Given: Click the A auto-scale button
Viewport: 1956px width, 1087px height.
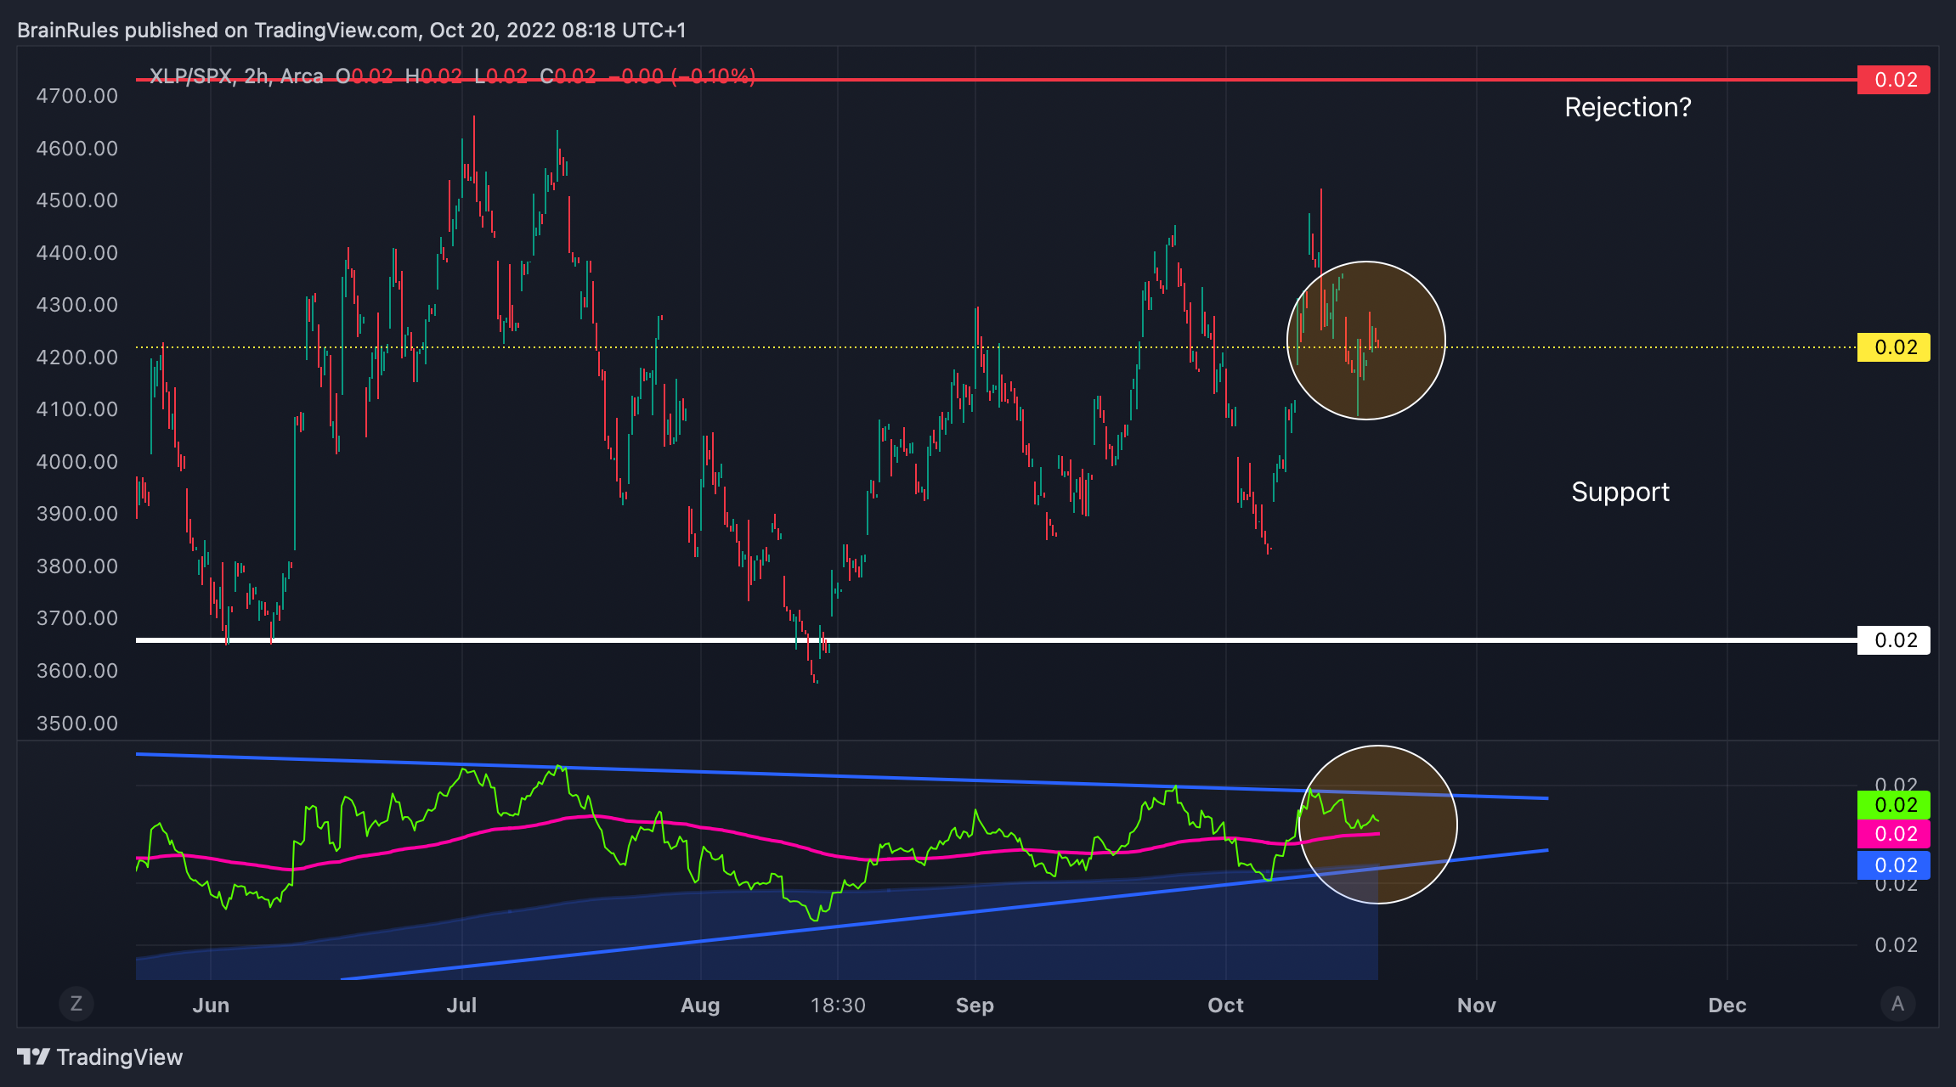Looking at the screenshot, I should pos(1897,1004).
